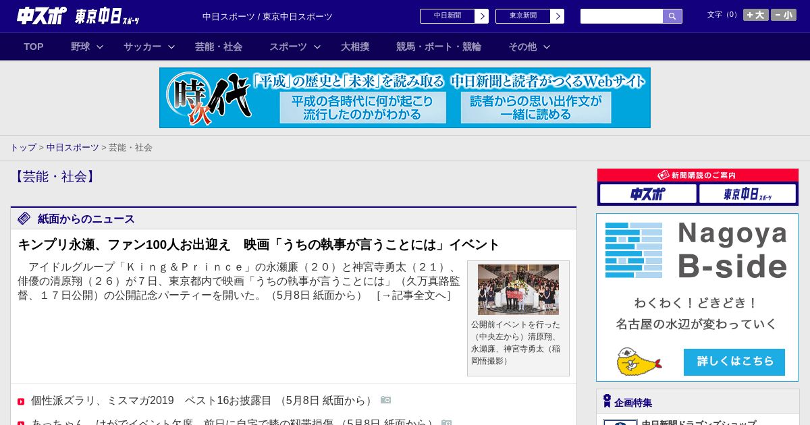810x425 pixels.
Task: Click arrow beside 中日新聞 button
Action: coord(482,16)
